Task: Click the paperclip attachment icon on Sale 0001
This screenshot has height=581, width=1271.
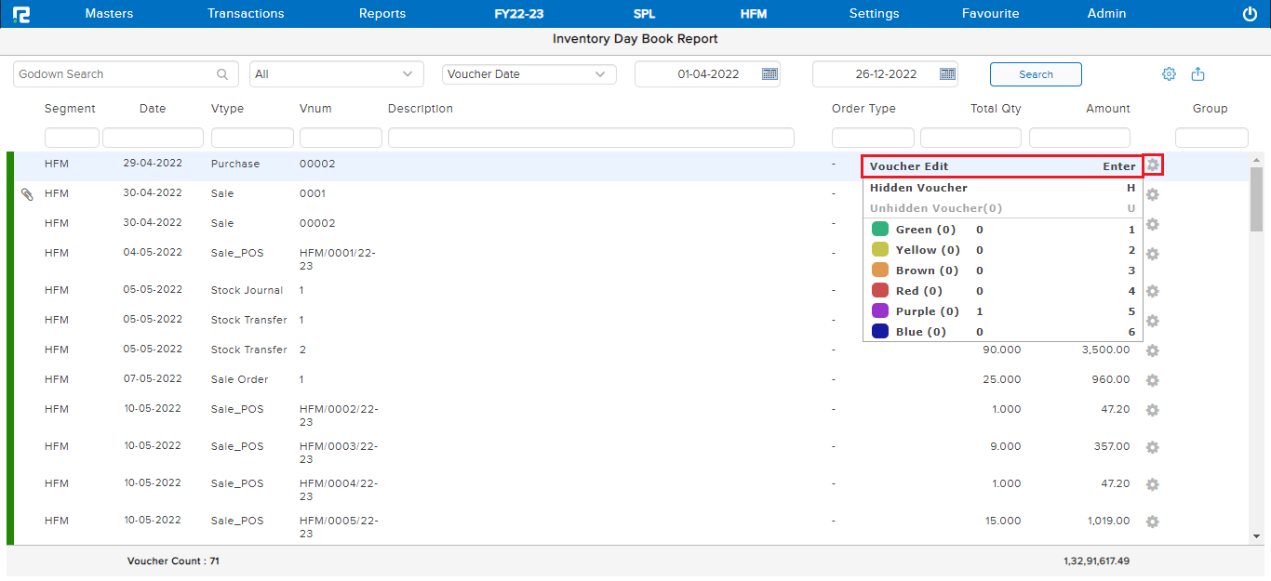Action: (27, 194)
